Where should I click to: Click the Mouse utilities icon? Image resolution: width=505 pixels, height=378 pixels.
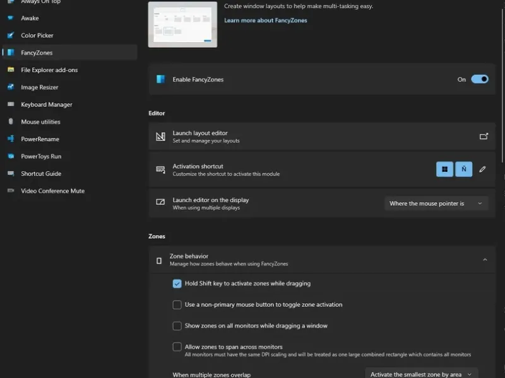click(11, 122)
